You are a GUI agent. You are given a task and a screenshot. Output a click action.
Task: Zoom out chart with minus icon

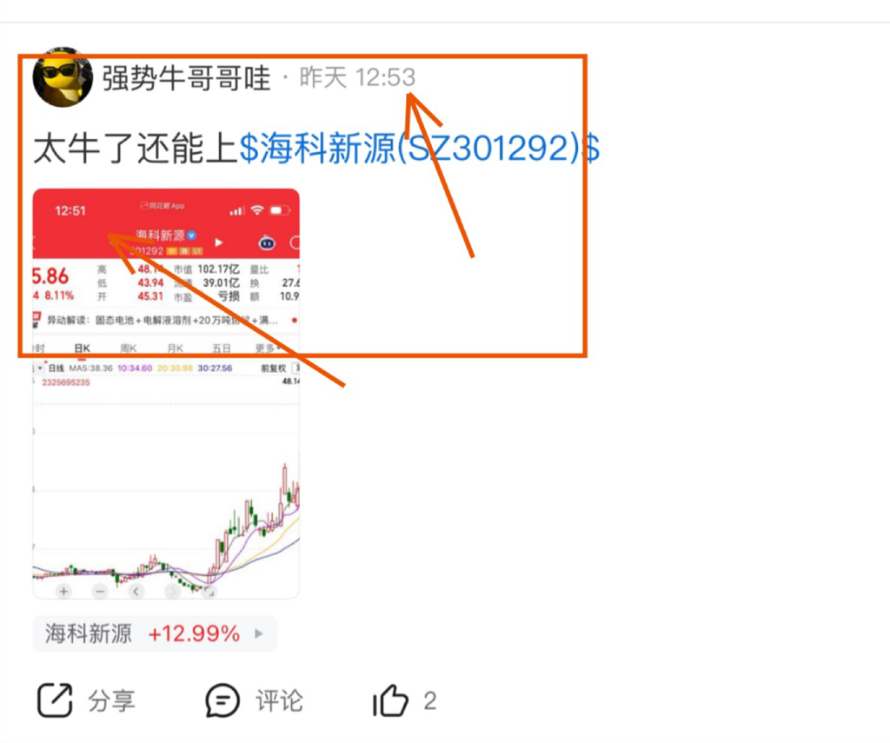point(100,592)
